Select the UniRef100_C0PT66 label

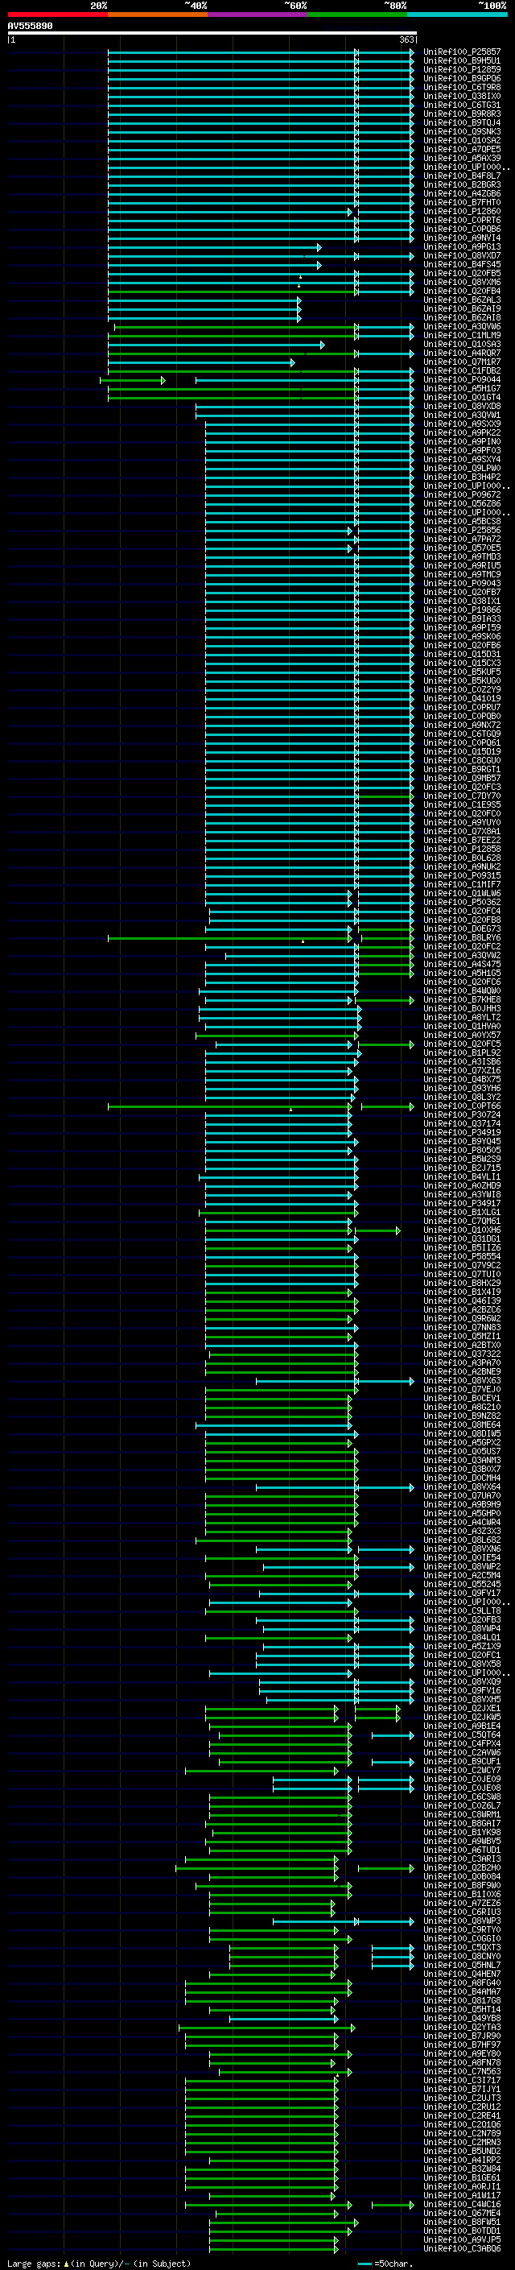point(462,1106)
